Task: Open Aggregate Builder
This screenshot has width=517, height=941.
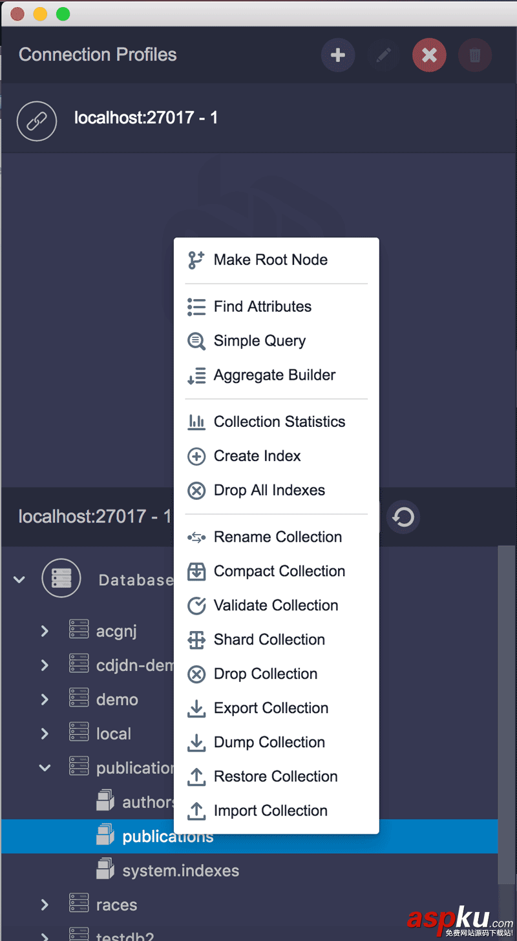Action: (274, 375)
